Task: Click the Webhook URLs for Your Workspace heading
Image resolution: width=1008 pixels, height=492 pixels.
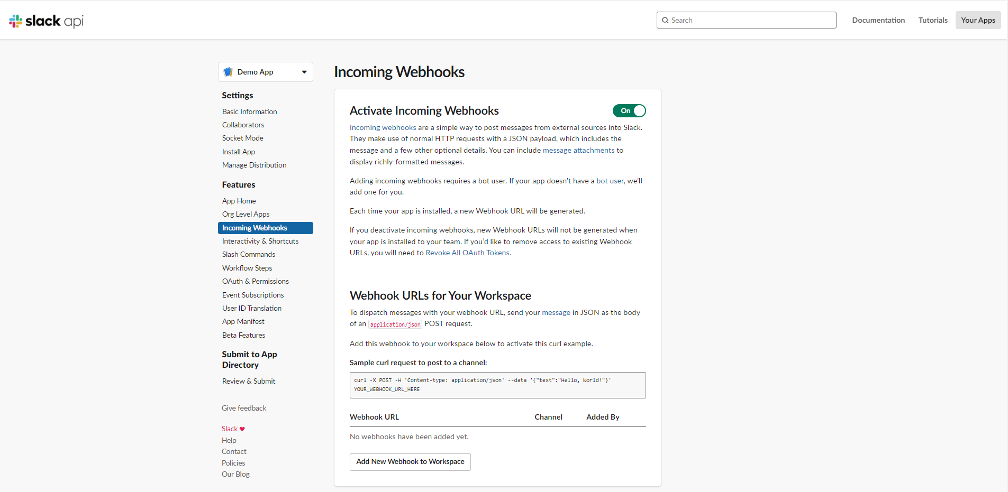Action: 440,295
